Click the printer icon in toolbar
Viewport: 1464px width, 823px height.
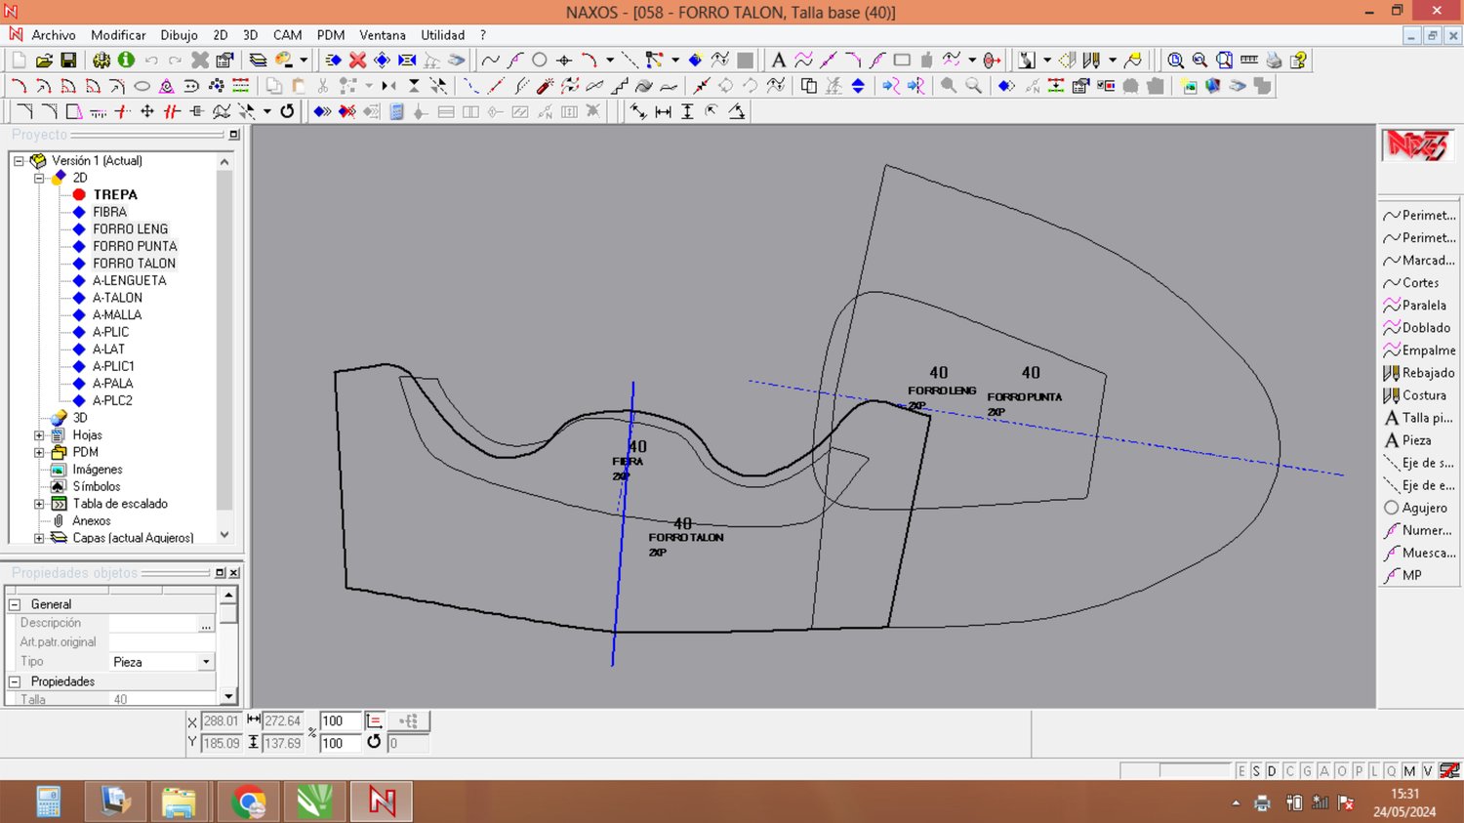pyautogui.click(x=1274, y=61)
